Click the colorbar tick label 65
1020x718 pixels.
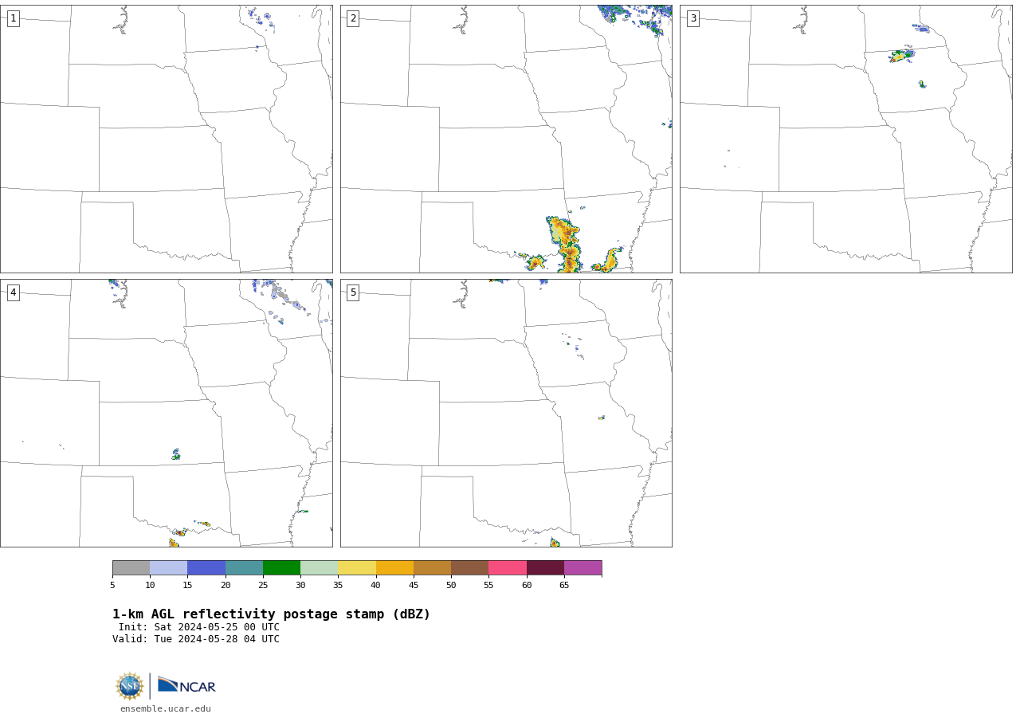pos(564,586)
